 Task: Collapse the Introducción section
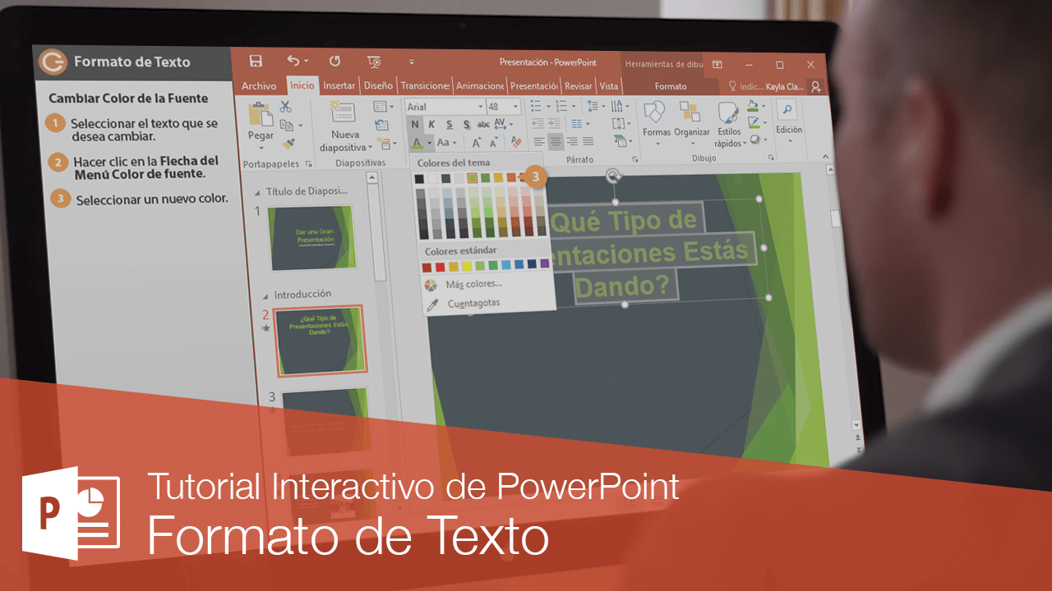[265, 295]
